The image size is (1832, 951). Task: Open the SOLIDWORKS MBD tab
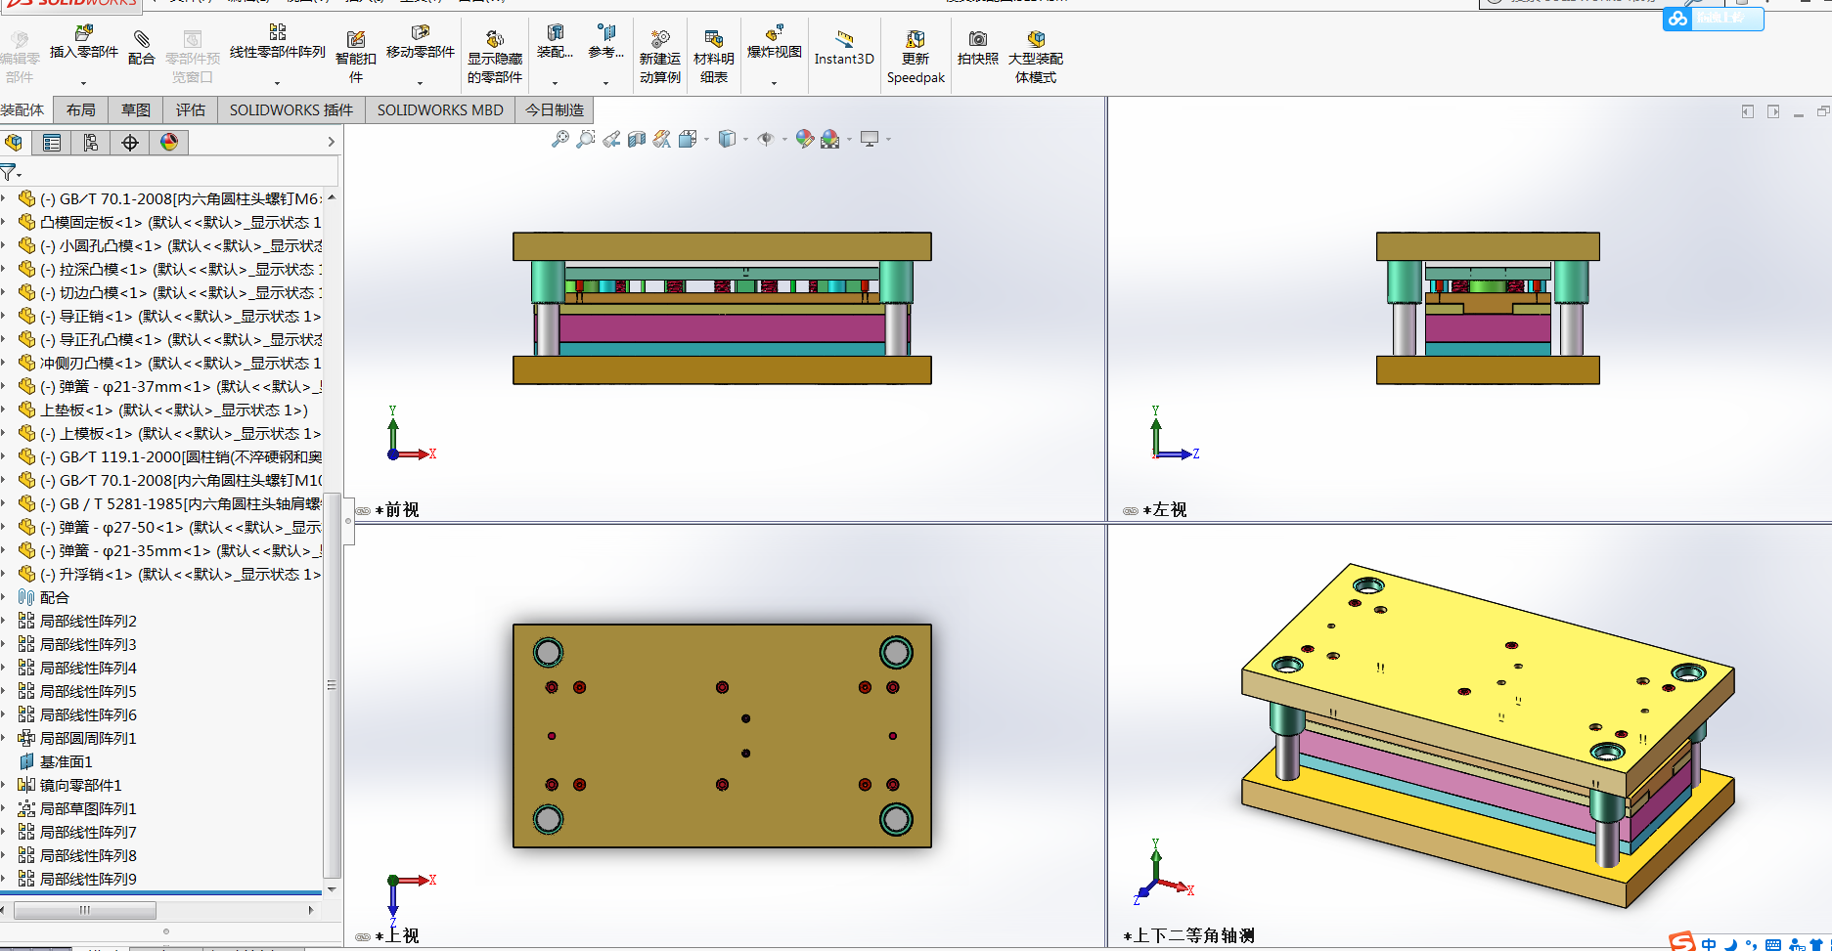click(x=440, y=109)
